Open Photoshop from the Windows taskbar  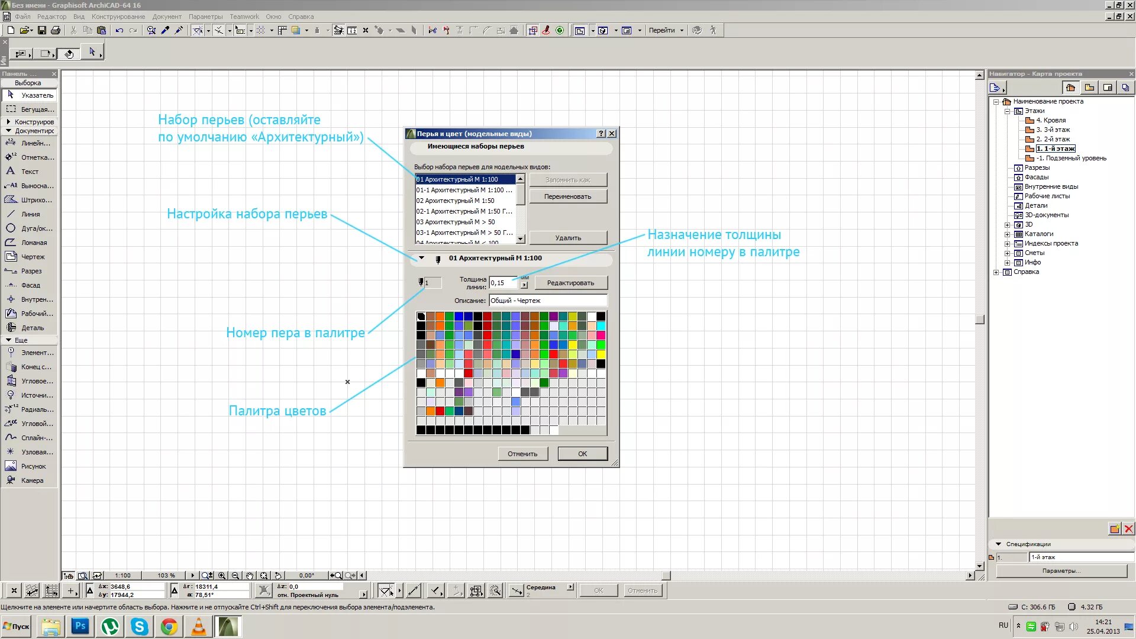(x=80, y=626)
